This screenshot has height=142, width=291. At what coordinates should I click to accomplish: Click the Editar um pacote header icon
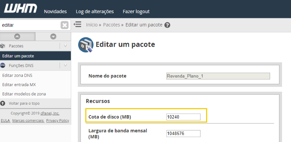[x=86, y=45]
